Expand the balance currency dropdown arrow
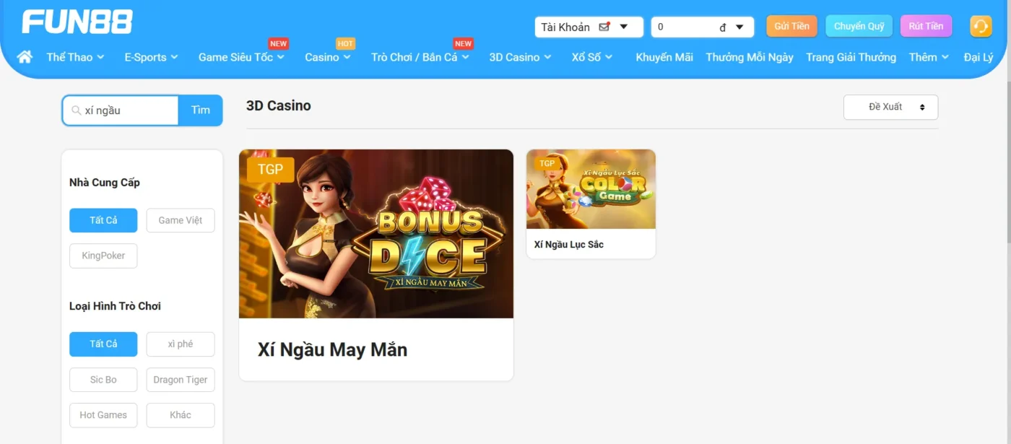The width and height of the screenshot is (1011, 444). 739,27
